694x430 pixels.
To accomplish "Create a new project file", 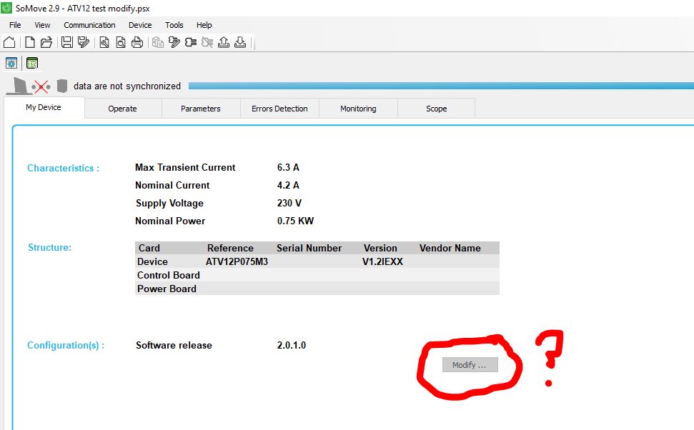I will click(x=29, y=42).
